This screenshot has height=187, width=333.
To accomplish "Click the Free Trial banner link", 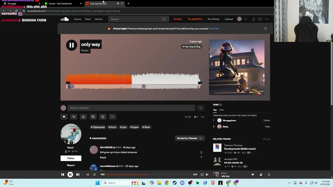I will point(214,29).
